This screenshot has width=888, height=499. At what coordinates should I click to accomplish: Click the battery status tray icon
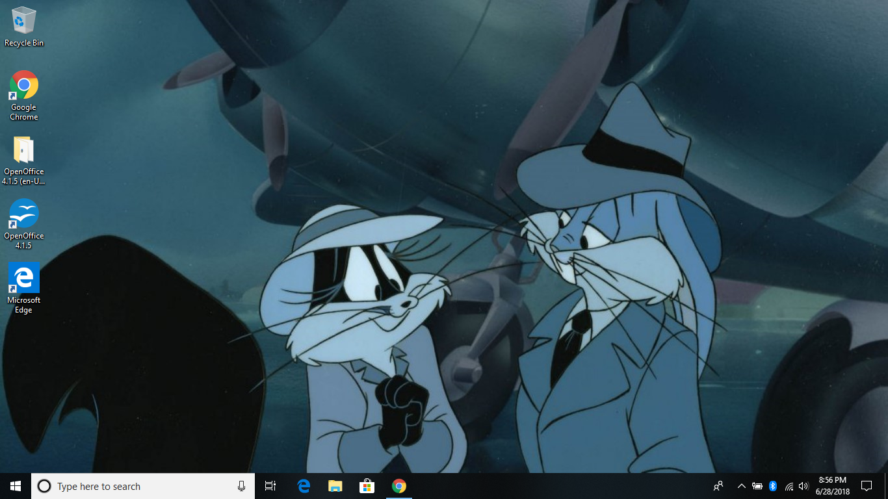(x=757, y=486)
